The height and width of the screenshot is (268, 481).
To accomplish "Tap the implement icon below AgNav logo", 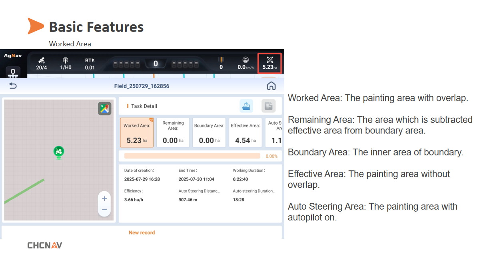I will (x=13, y=72).
